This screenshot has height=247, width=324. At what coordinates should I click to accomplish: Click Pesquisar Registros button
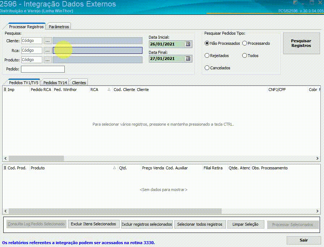point(301,43)
